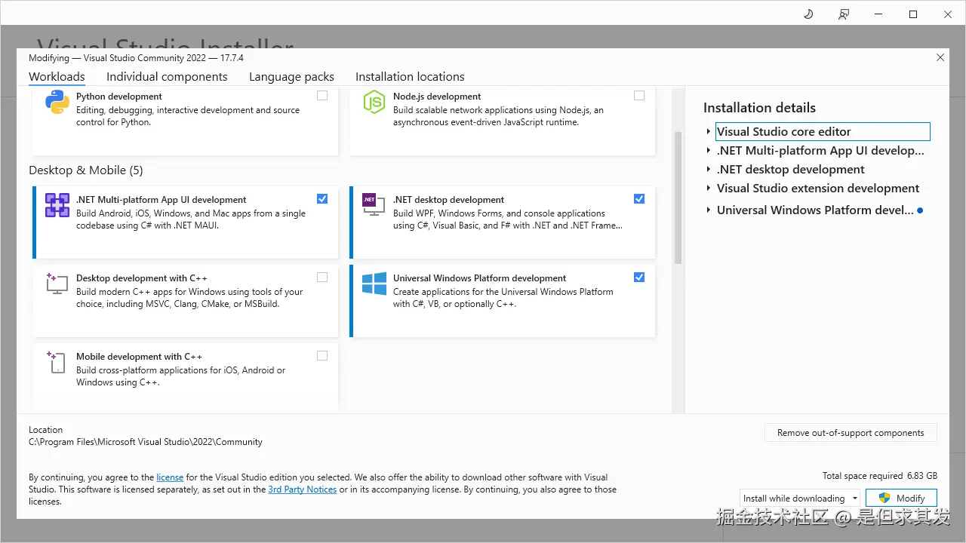Click the .NET desktop development icon

pos(374,205)
